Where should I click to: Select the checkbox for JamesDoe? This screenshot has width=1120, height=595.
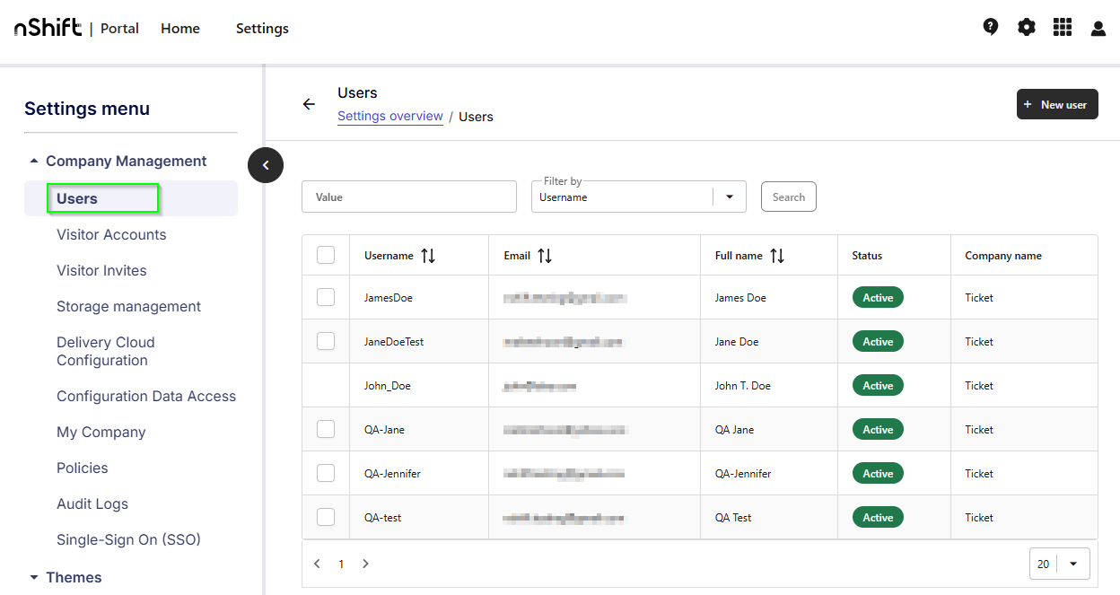(x=325, y=297)
